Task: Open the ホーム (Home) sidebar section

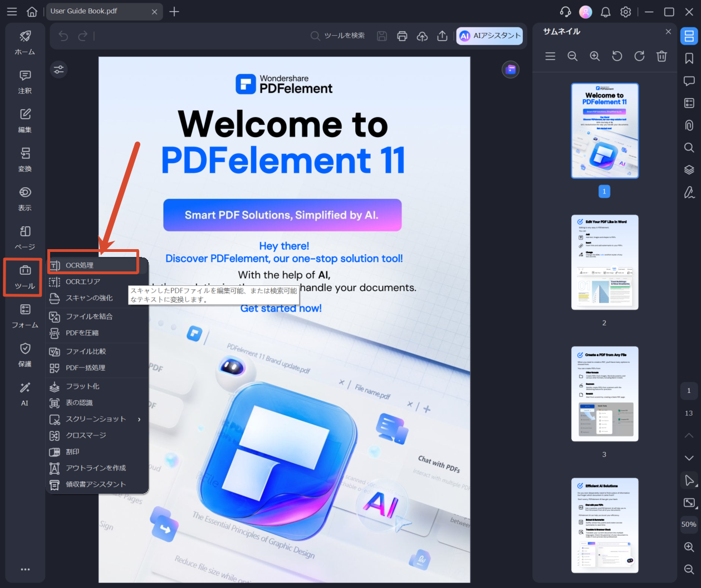Action: point(25,43)
